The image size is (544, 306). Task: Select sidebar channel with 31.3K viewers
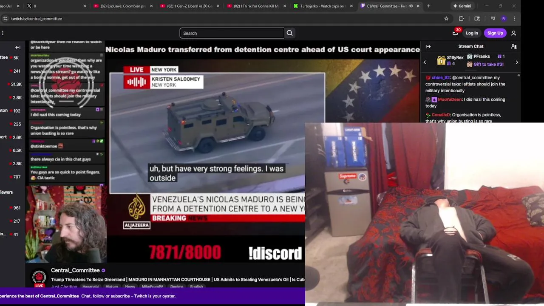point(13,84)
